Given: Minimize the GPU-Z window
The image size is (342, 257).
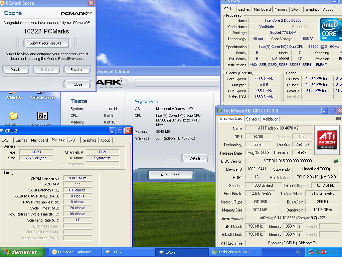Looking at the screenshot, I should [324, 110].
